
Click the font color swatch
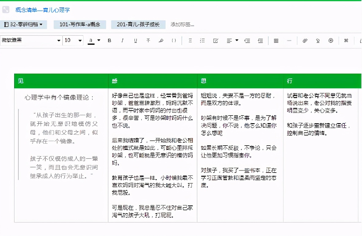(91, 40)
